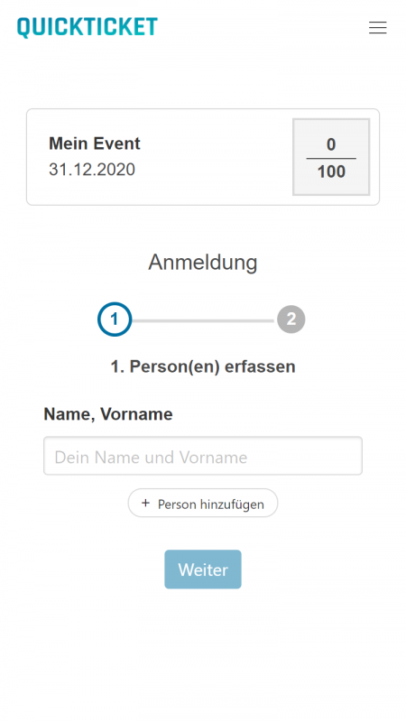Jump to step 2 circle
The width and height of the screenshot is (406, 722).
tap(291, 319)
